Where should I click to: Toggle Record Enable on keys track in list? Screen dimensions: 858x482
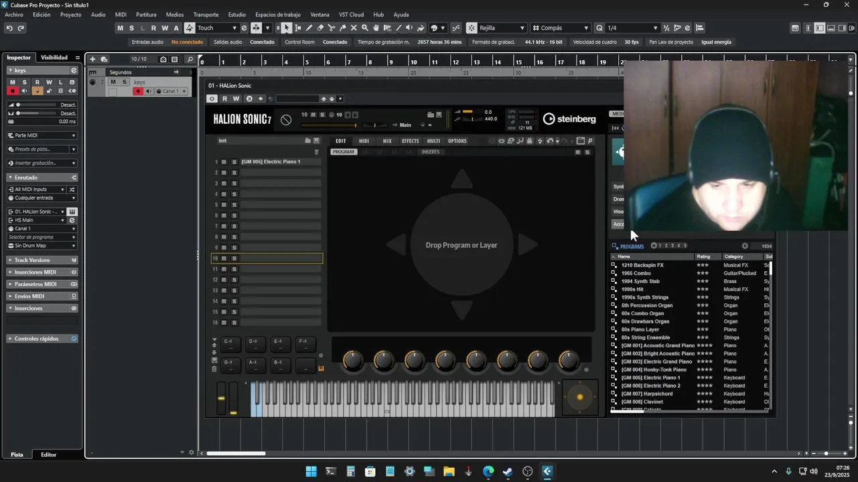pos(138,91)
